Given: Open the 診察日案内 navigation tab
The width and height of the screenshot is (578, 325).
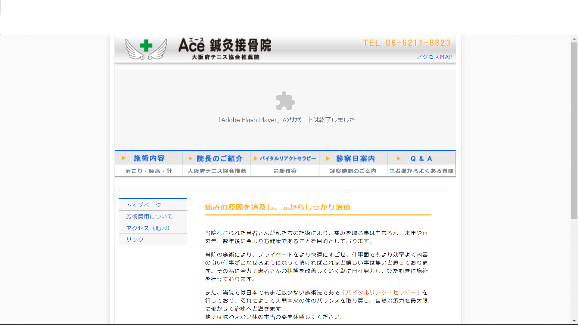Looking at the screenshot, I should coord(353,158).
